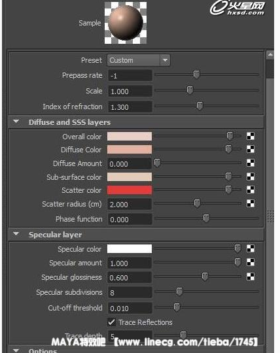The image size is (280, 353).
Task: Click texture map icon for Specular glossiness
Action: coord(251,277)
